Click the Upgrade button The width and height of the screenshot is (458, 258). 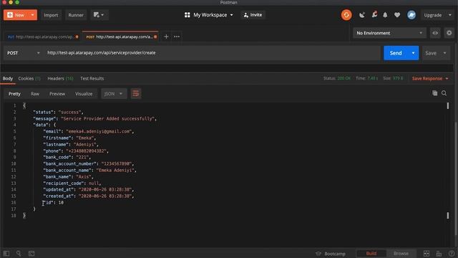[x=432, y=15]
